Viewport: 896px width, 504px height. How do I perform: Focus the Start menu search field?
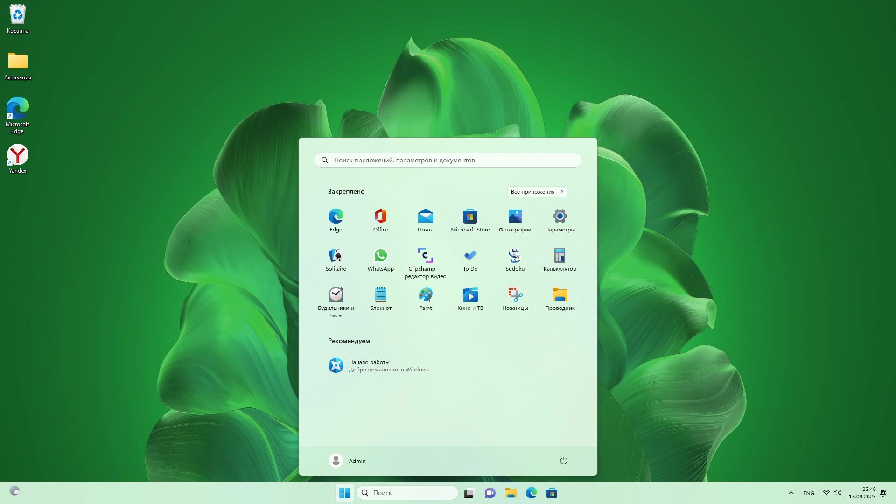click(448, 160)
